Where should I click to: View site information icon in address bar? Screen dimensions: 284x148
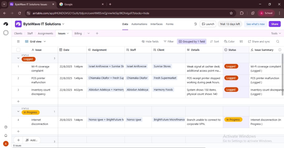(28, 13)
